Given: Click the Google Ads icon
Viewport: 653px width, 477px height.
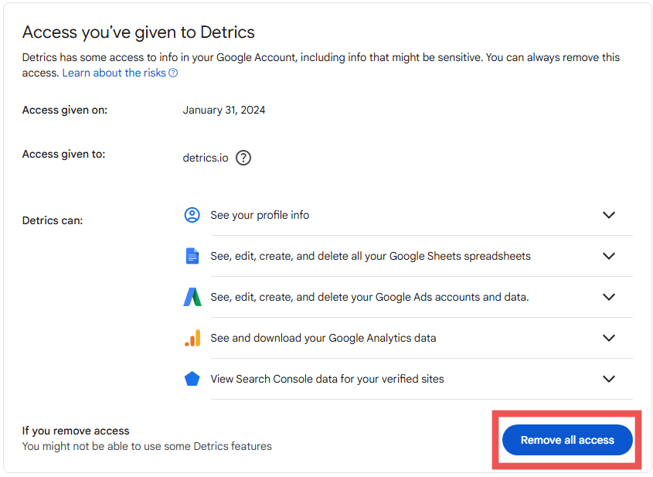Looking at the screenshot, I should point(192,297).
